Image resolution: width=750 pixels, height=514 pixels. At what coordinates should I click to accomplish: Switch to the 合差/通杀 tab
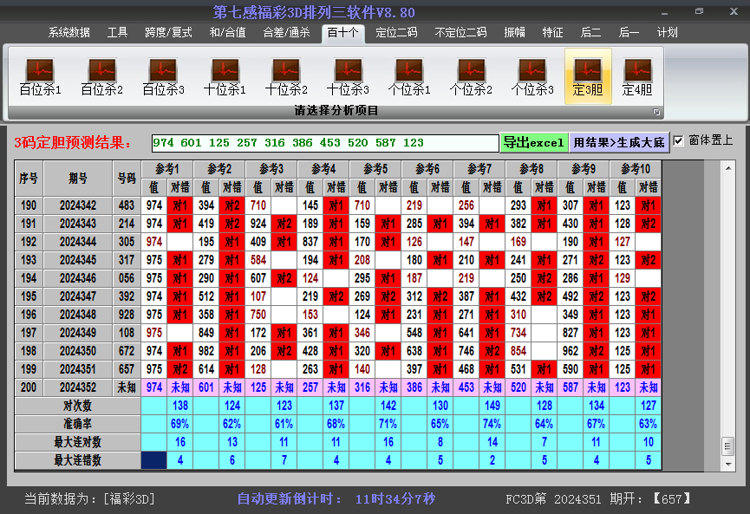(286, 33)
